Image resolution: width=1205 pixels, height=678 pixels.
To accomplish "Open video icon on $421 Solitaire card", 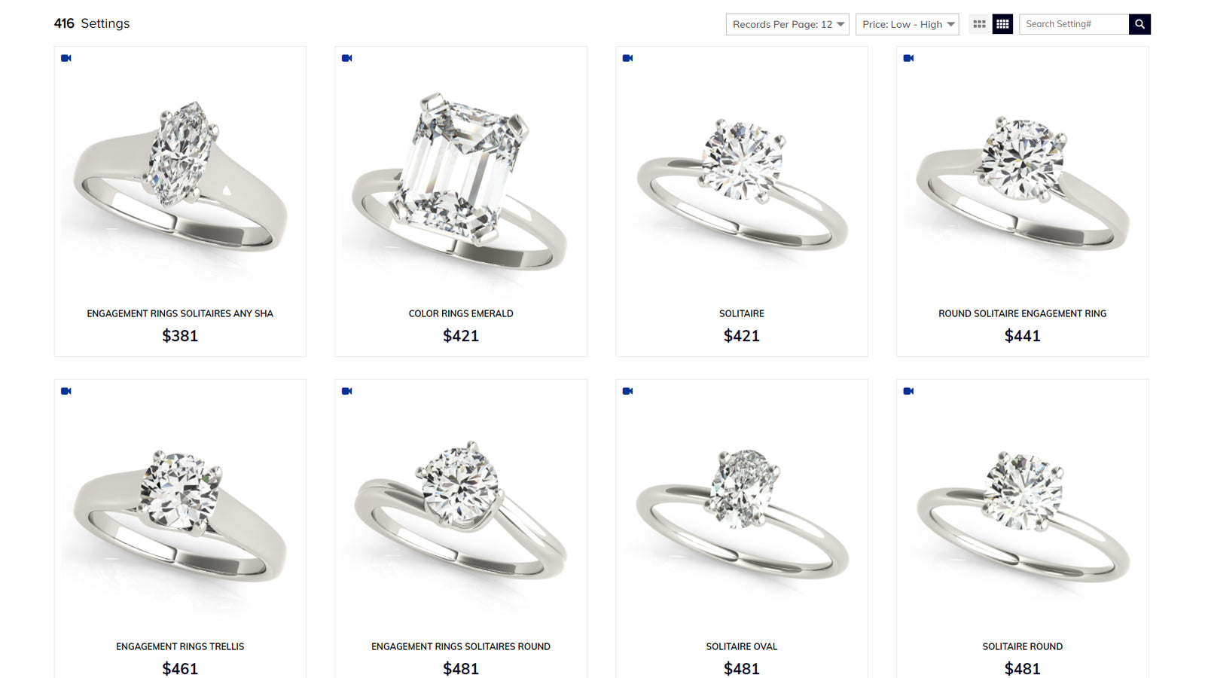I will (628, 58).
